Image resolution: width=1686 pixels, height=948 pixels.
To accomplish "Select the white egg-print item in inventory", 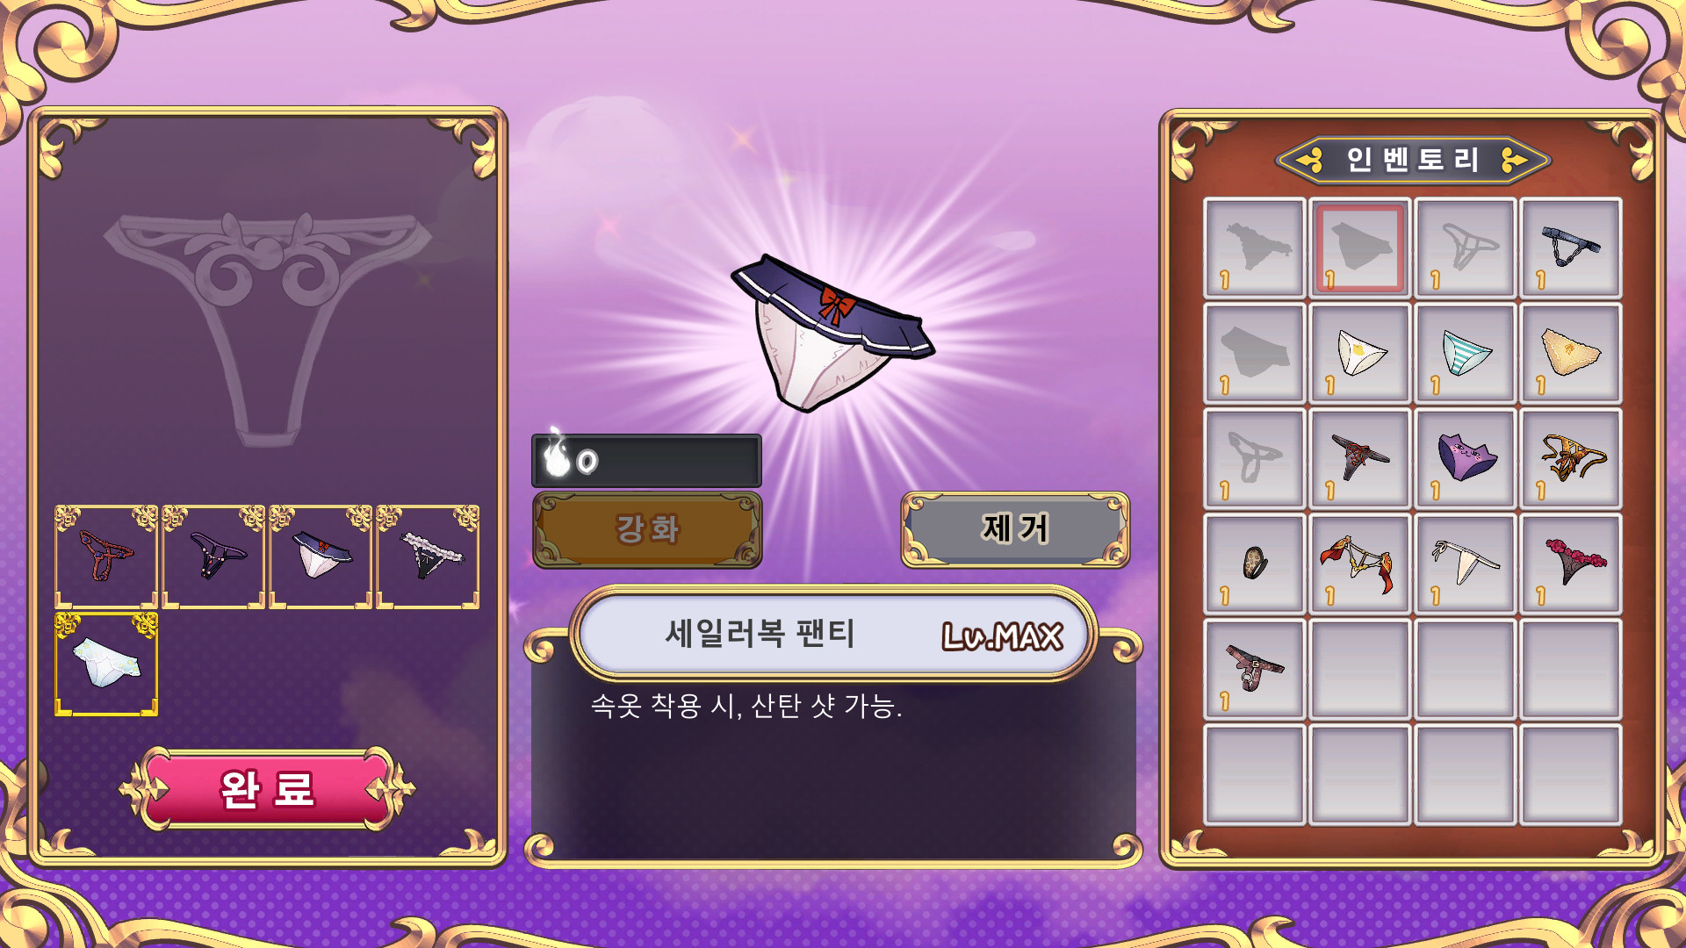I will pyautogui.click(x=1360, y=354).
